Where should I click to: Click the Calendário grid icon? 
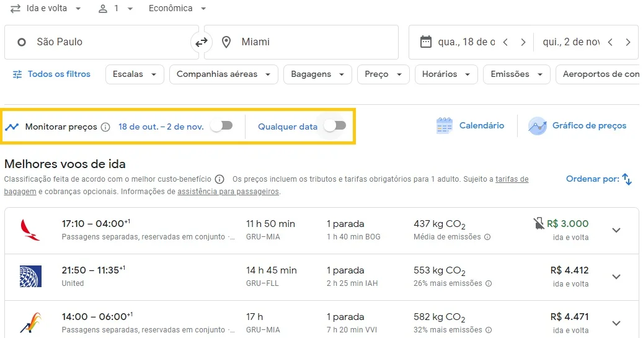click(x=444, y=126)
